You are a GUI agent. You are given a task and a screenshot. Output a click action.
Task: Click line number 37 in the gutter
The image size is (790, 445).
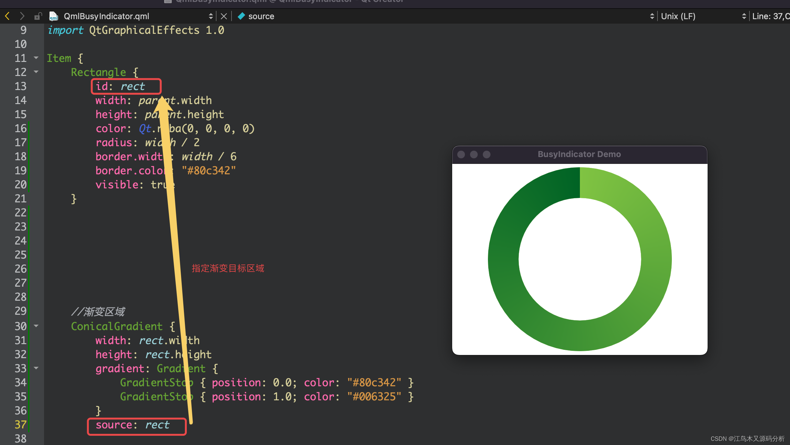(20, 425)
